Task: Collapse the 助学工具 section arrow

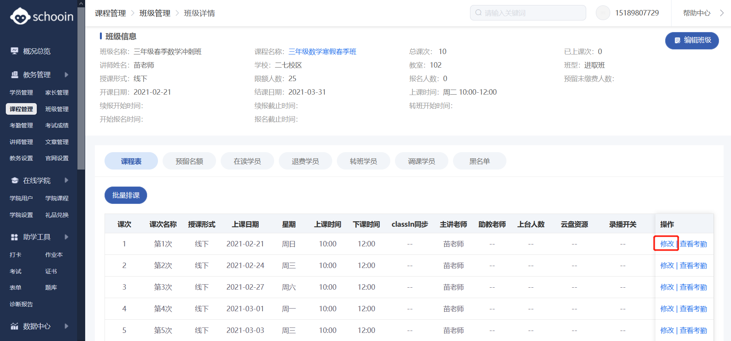Action: pos(66,237)
